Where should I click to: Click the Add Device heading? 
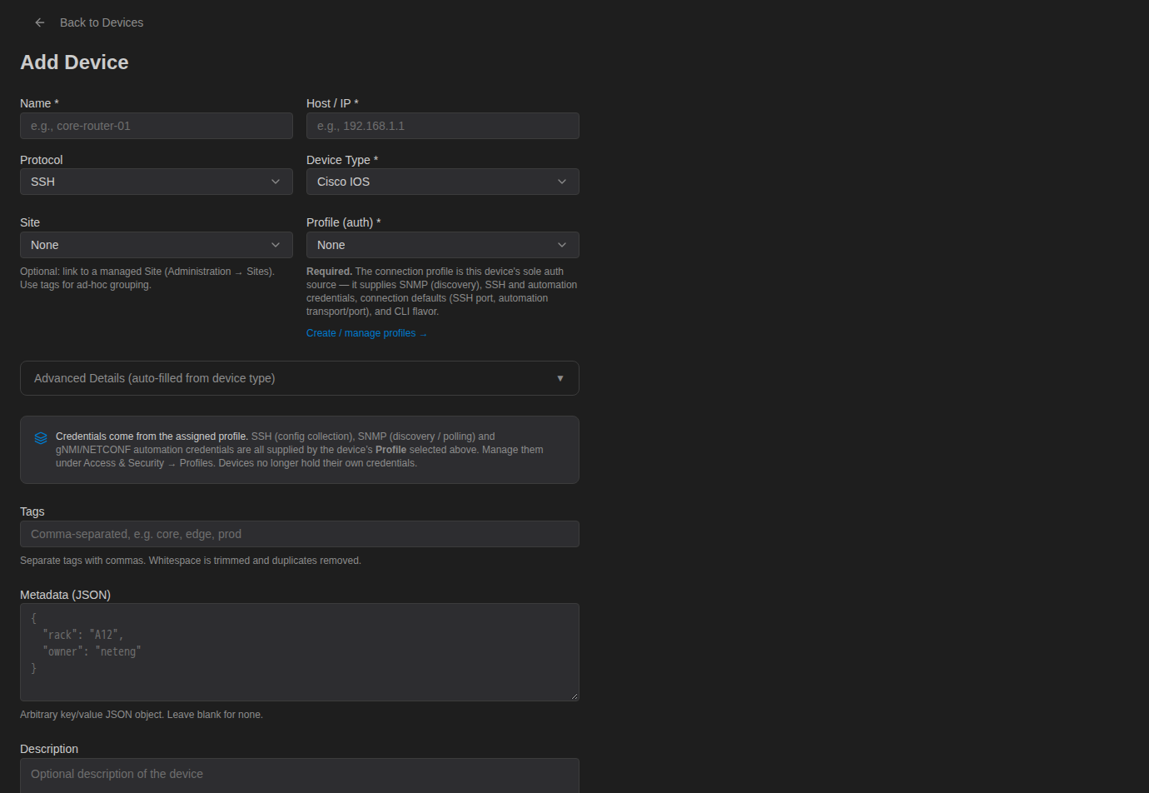click(x=74, y=62)
